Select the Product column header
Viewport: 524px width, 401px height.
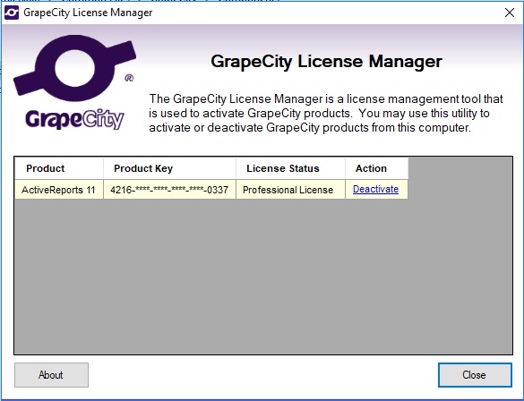click(x=59, y=168)
